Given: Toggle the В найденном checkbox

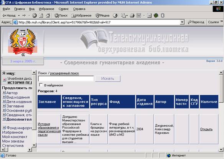Looking at the screenshot, I should pos(41,85).
